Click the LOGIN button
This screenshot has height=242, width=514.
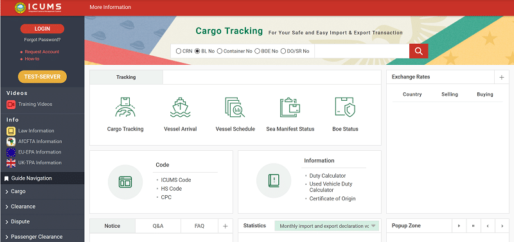coord(42,29)
